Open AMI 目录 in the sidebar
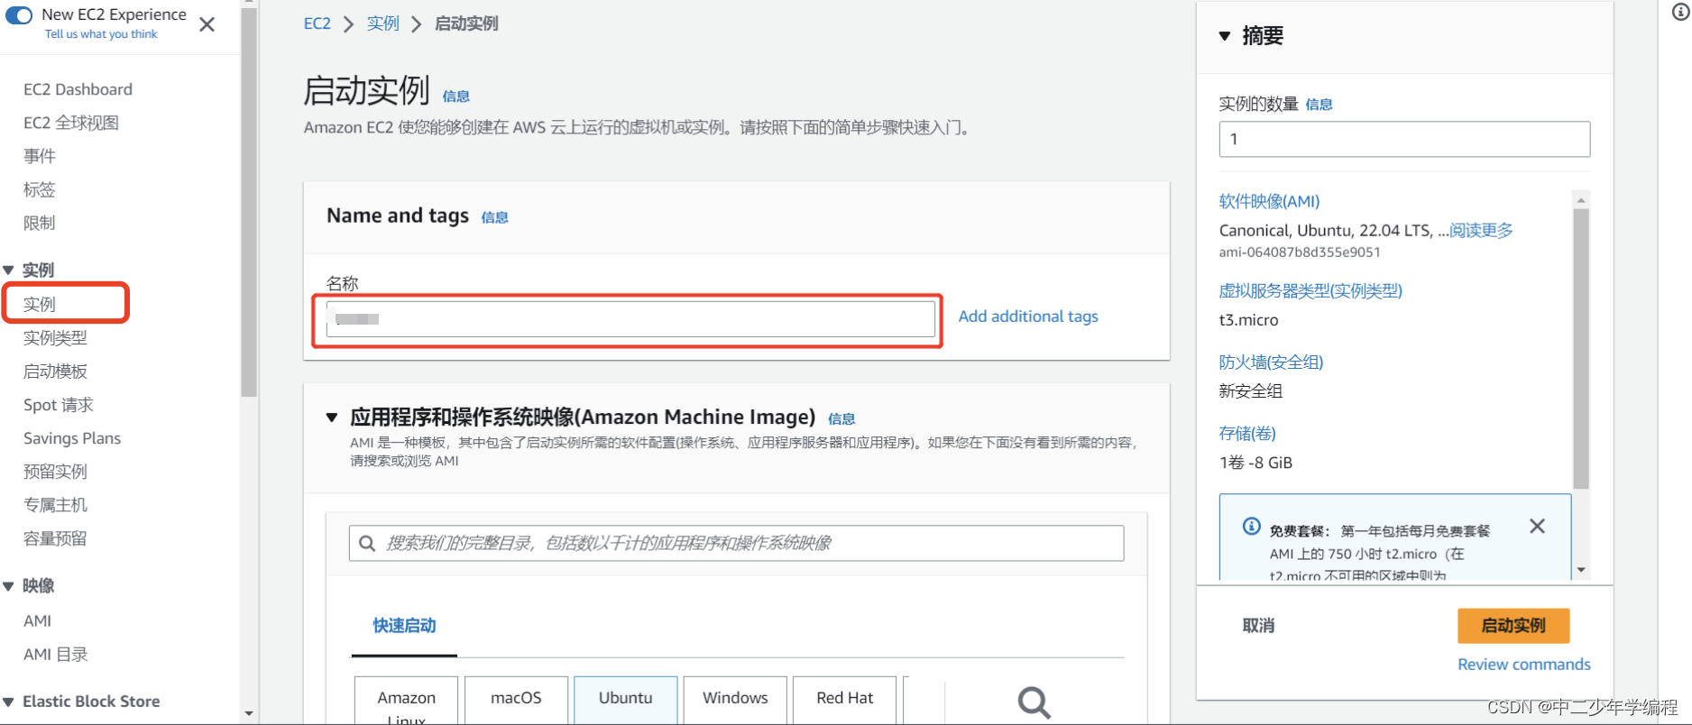 [x=56, y=654]
